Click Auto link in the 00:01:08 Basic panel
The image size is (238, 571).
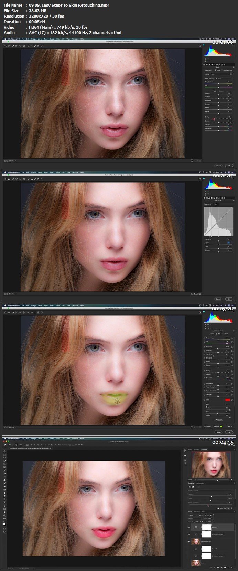(215, 91)
